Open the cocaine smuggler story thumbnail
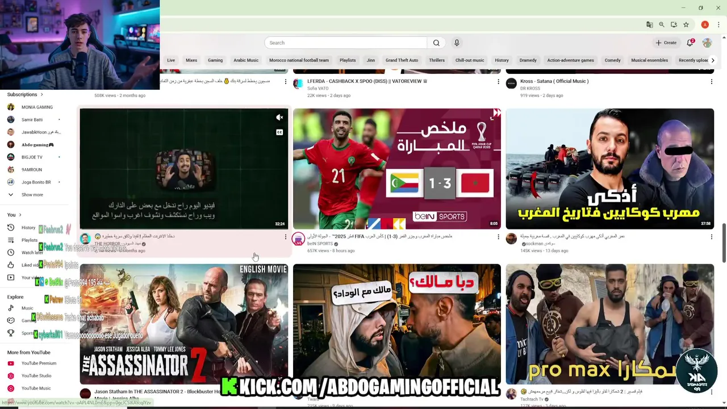Viewport: 727px width, 409px height. click(609, 169)
